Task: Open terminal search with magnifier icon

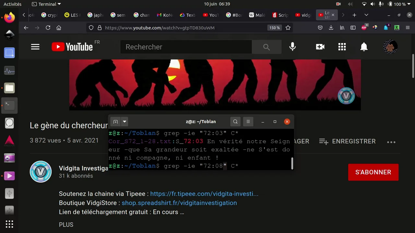Action: (235, 122)
